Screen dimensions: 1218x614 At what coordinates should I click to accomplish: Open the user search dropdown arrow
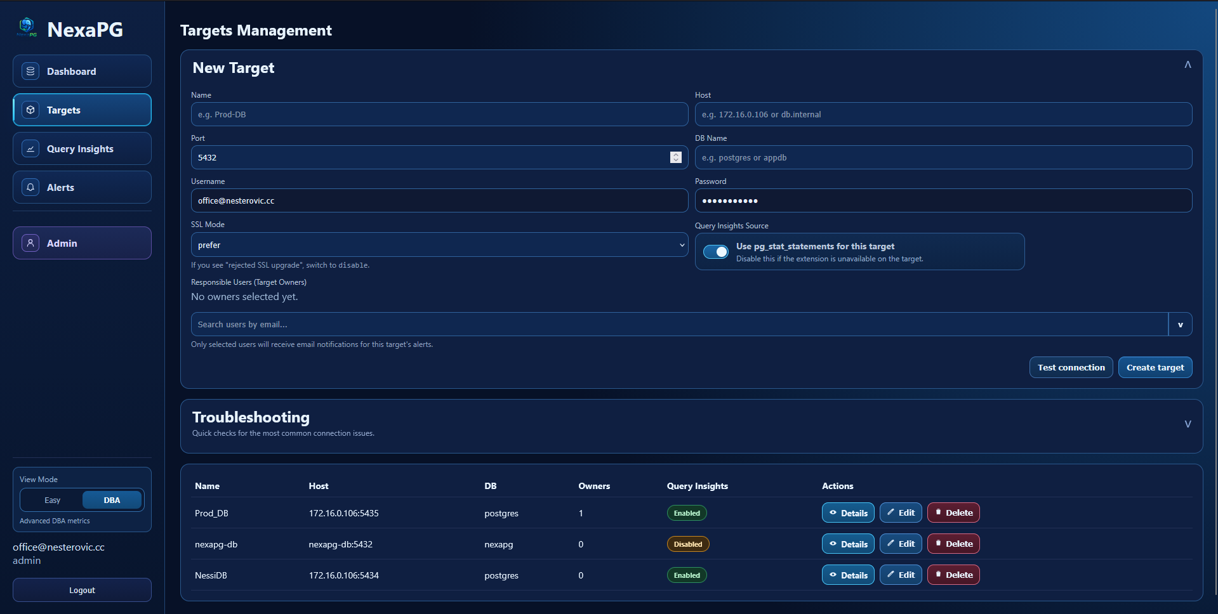tap(1180, 324)
